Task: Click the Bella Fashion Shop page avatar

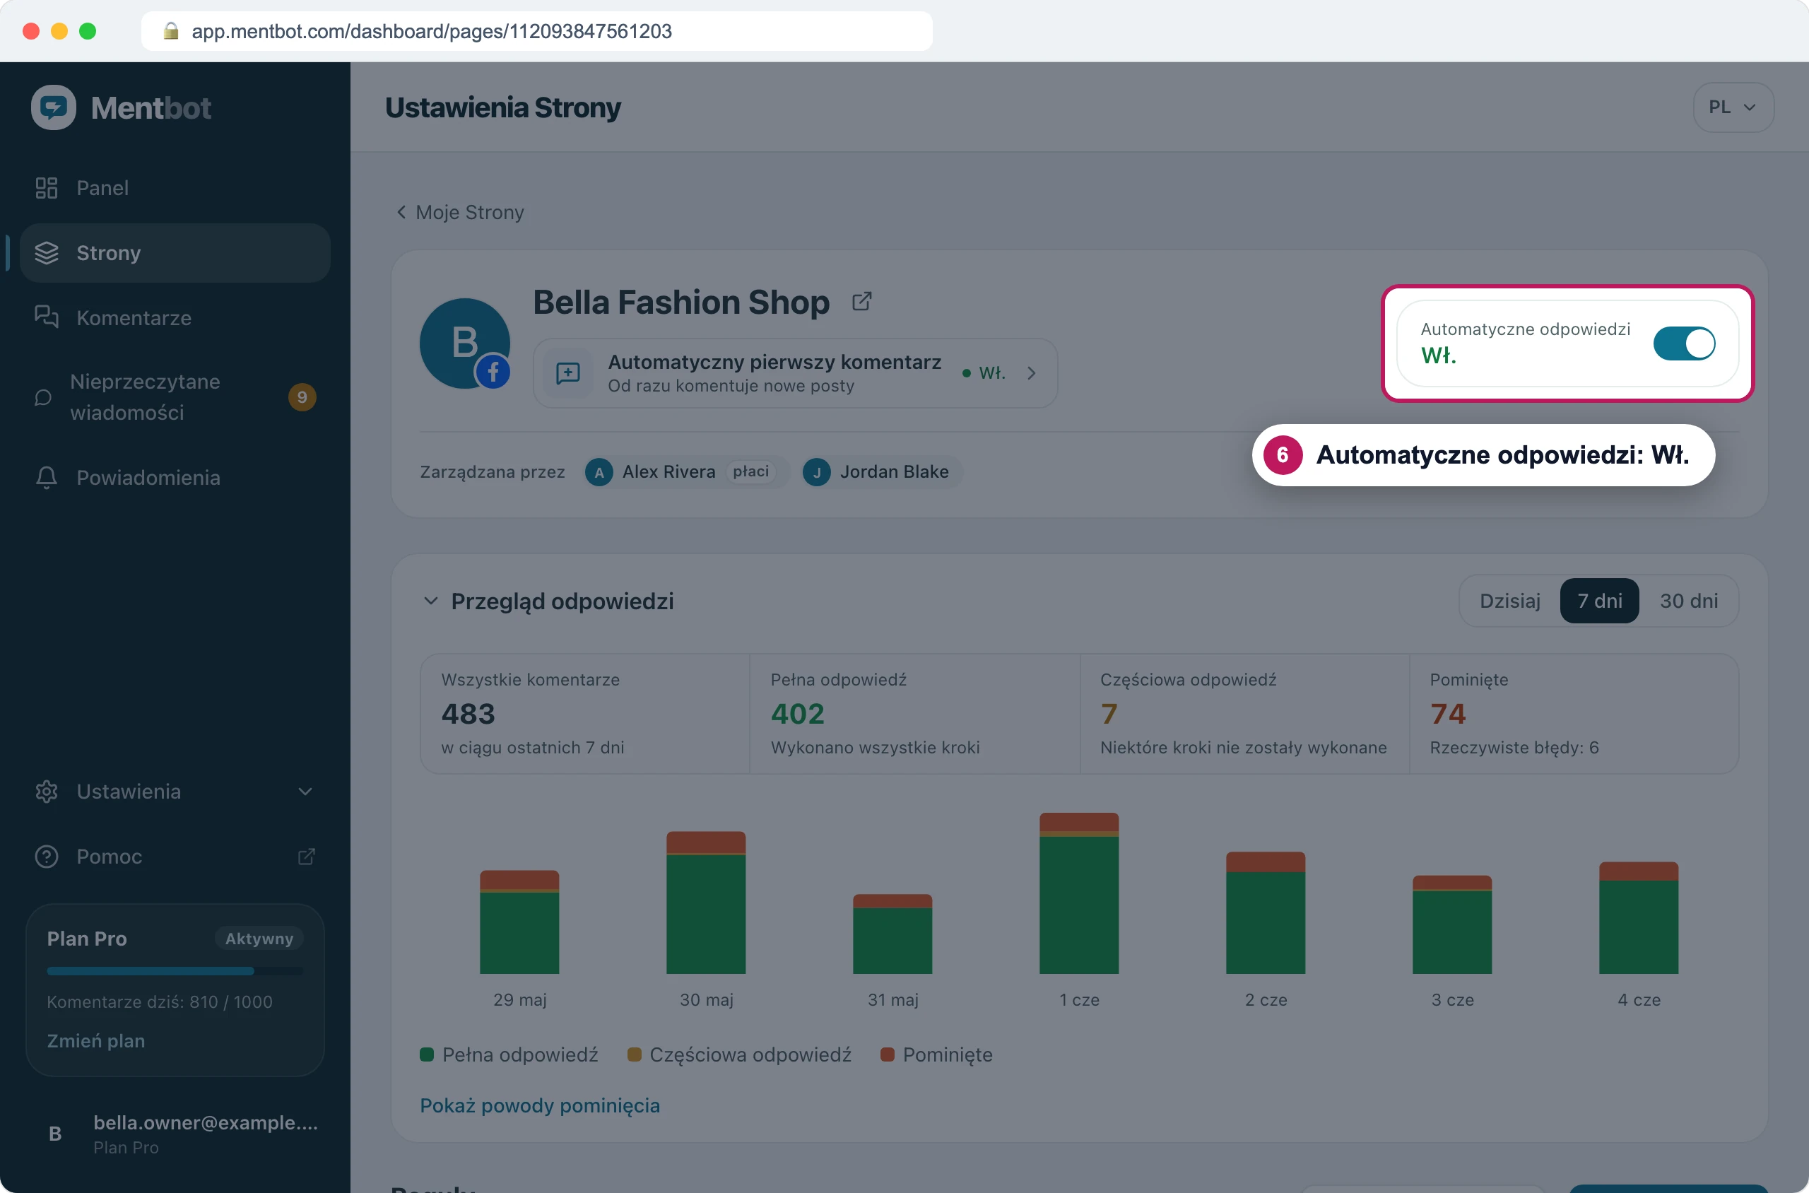Action: click(x=465, y=343)
